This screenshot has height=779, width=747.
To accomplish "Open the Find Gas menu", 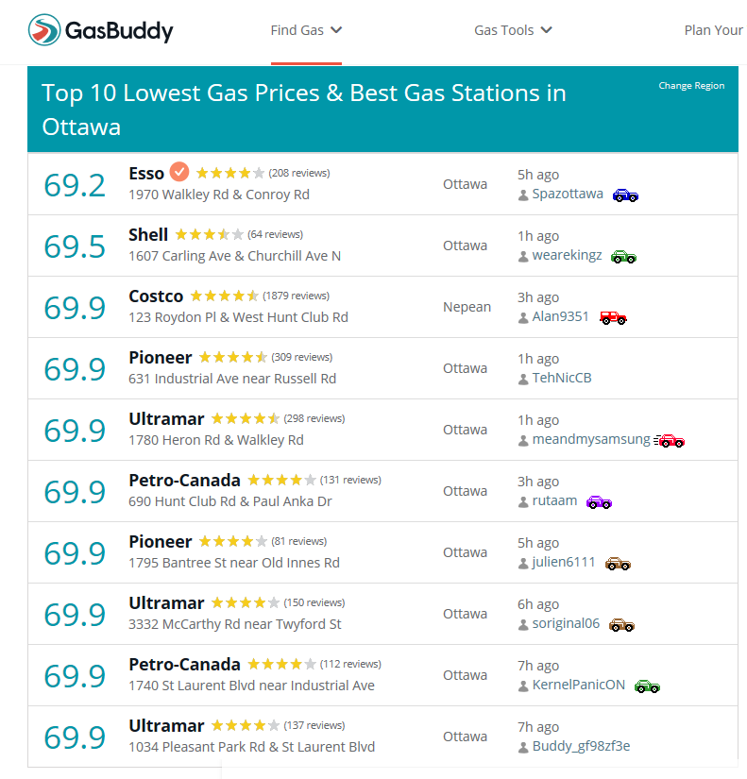I will (297, 30).
